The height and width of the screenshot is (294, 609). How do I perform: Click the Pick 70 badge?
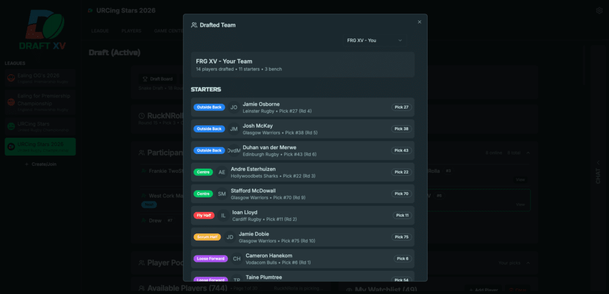pyautogui.click(x=401, y=194)
